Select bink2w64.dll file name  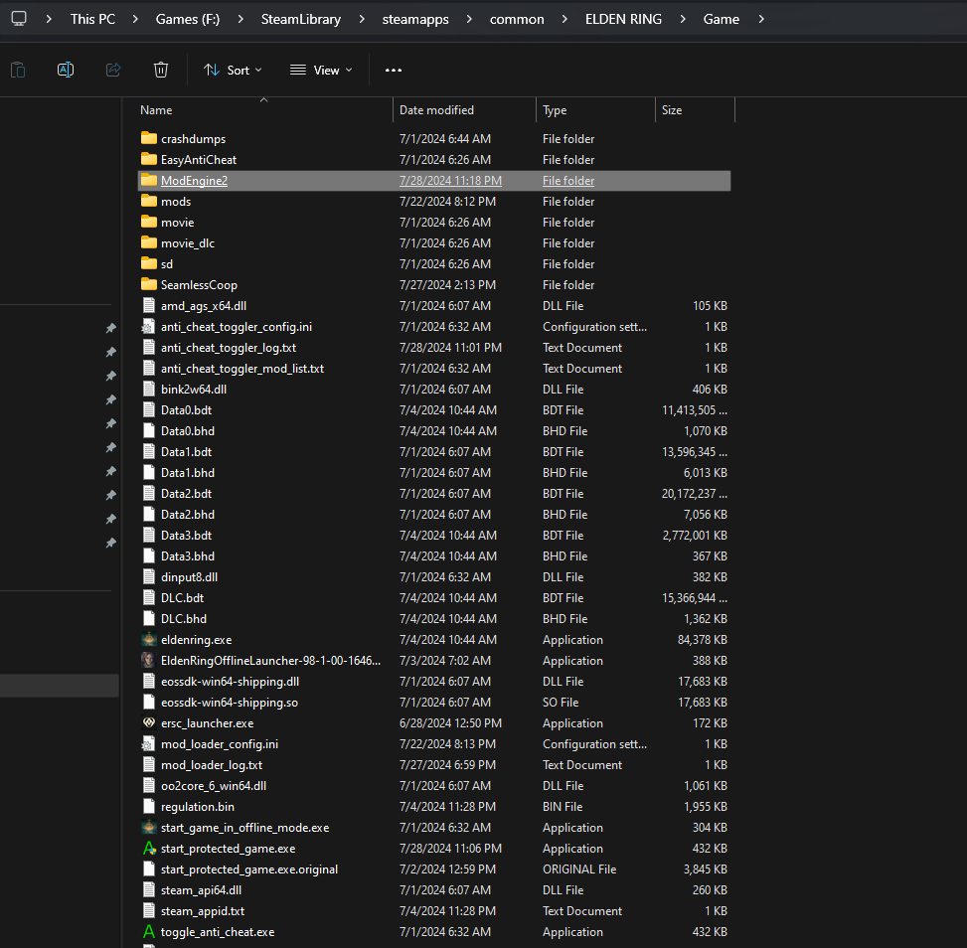(x=194, y=390)
